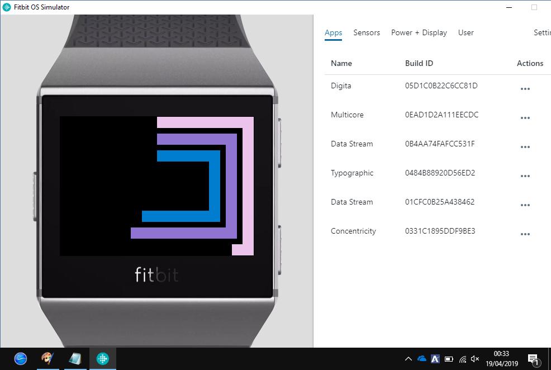Viewport: 551px width, 370px height.
Task: Open actions menu for Concentricity app
Action: click(x=525, y=234)
